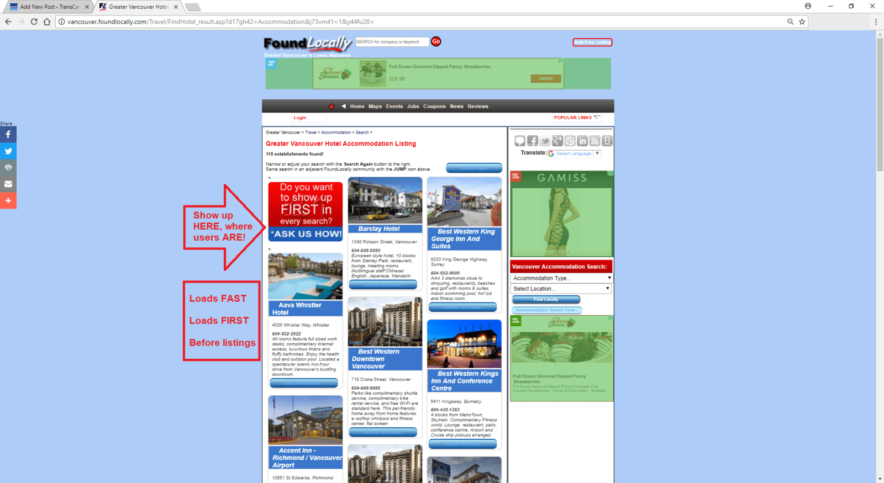Screen dimensions: 884x483
Task: Reload the page with refresh icon
Action: pyautogui.click(x=34, y=22)
